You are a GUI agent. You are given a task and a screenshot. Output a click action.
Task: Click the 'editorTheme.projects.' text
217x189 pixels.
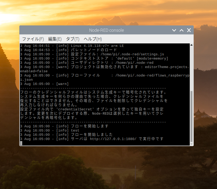coord(167,67)
